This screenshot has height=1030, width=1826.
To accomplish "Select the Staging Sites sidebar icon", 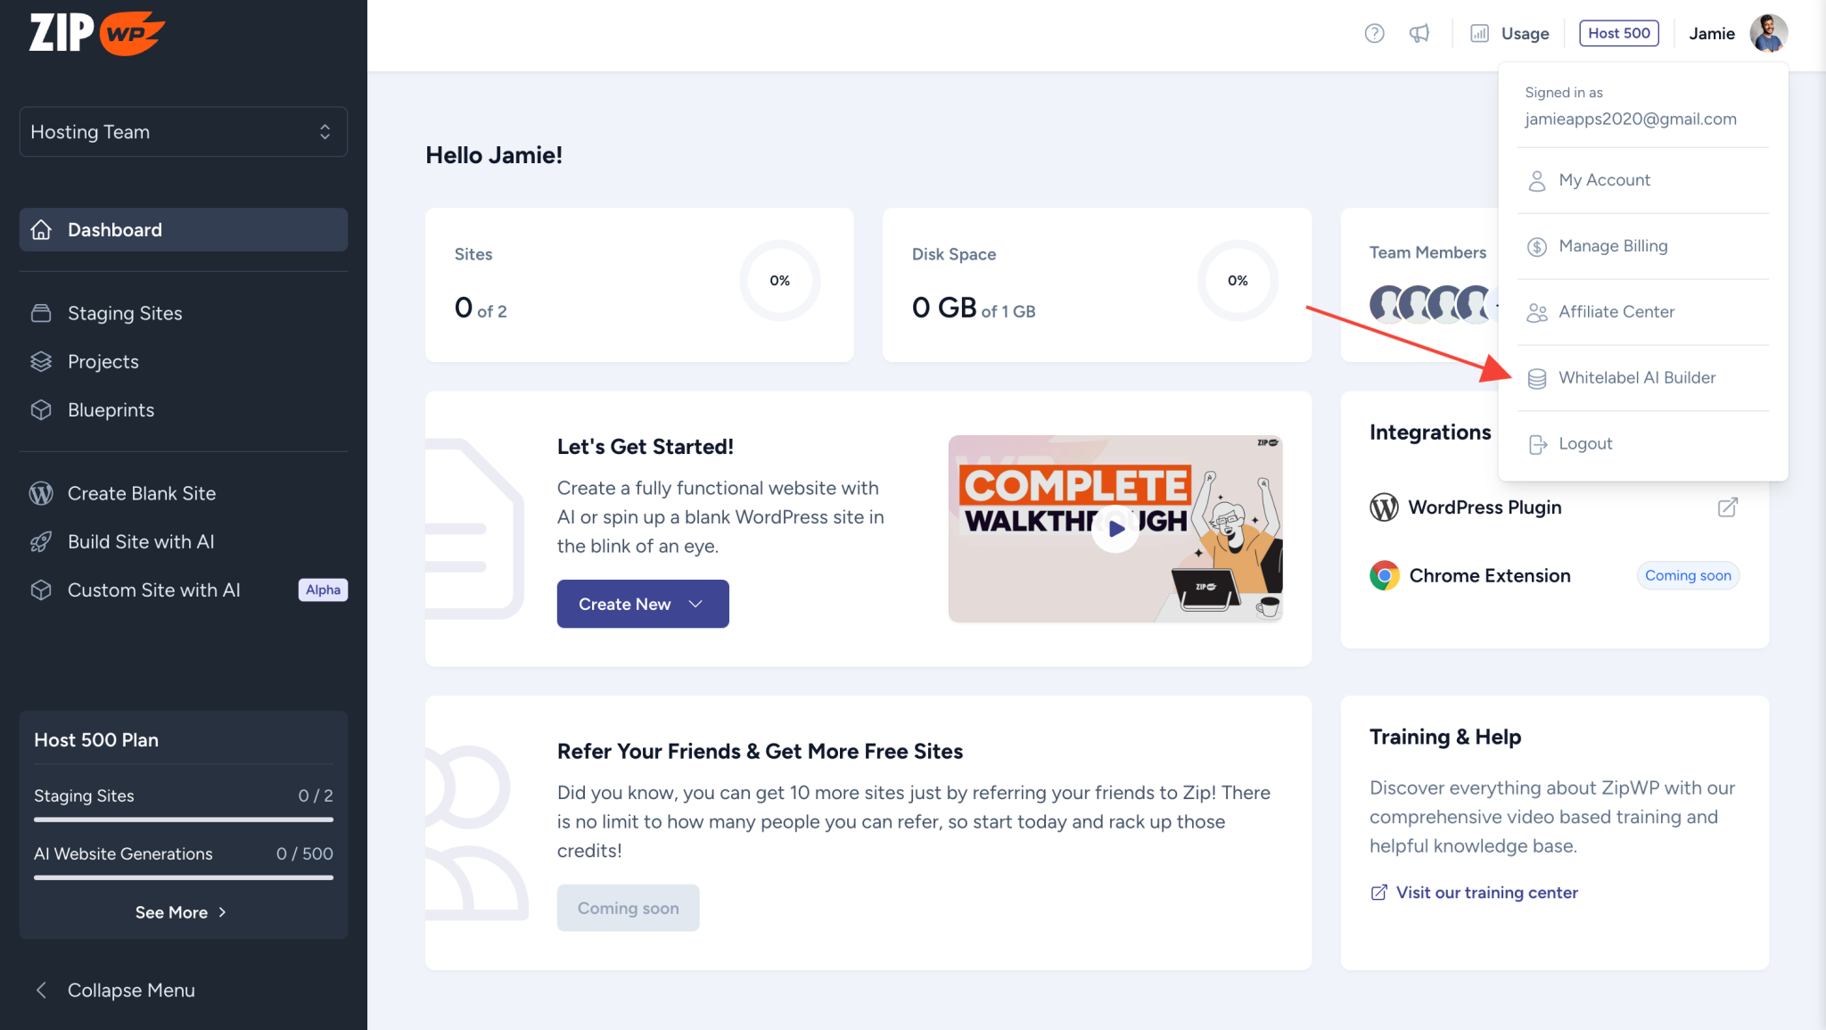I will 41,313.
